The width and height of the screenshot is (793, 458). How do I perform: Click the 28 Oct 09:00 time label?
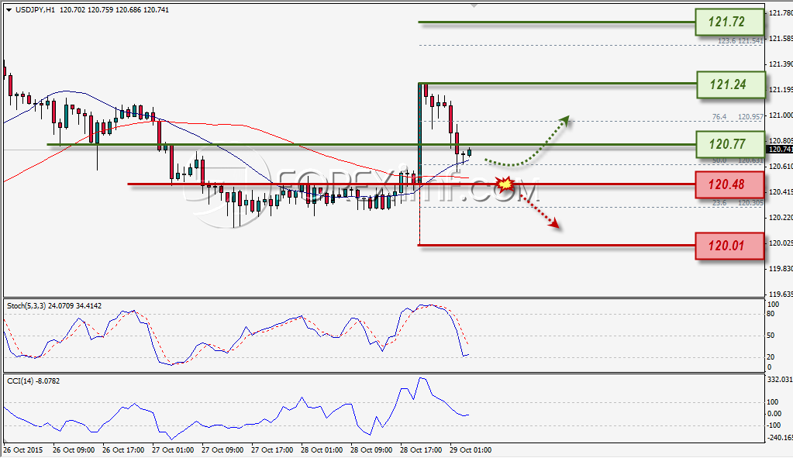tap(371, 450)
